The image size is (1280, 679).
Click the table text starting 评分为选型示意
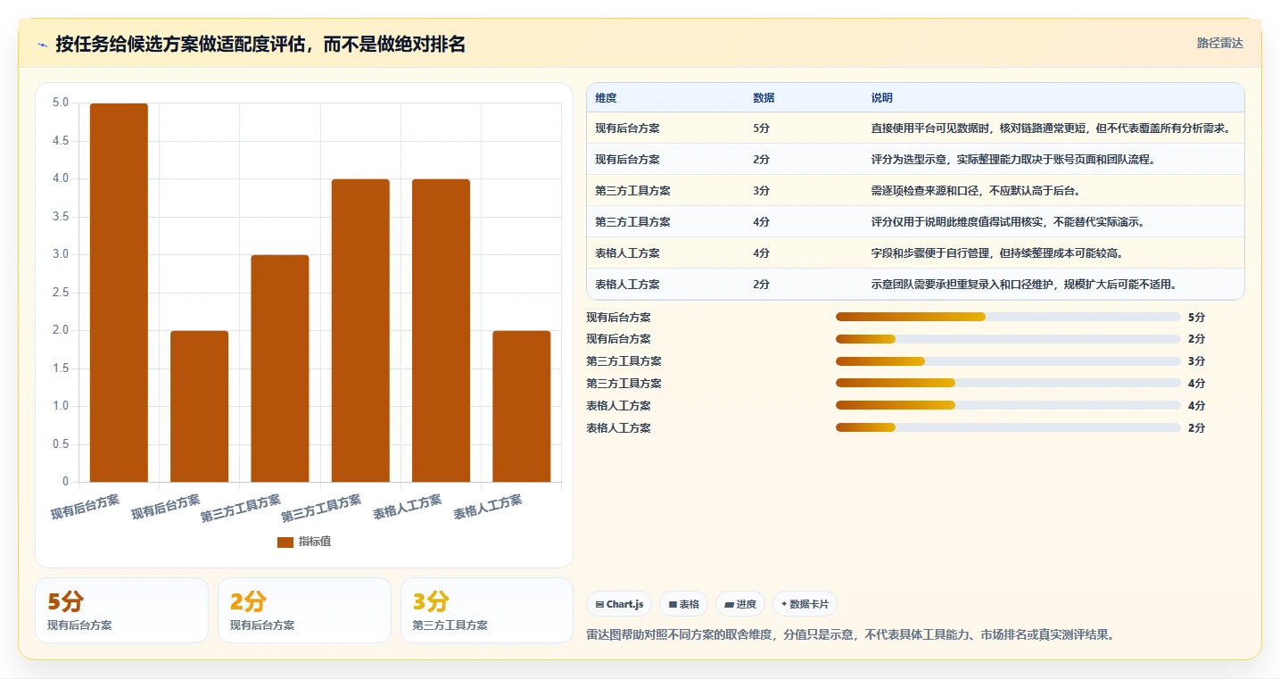[1013, 160]
